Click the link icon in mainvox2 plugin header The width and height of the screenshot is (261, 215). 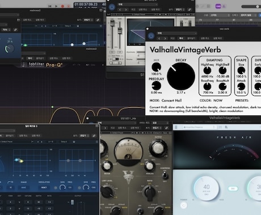pyautogui.click(x=98, y=20)
